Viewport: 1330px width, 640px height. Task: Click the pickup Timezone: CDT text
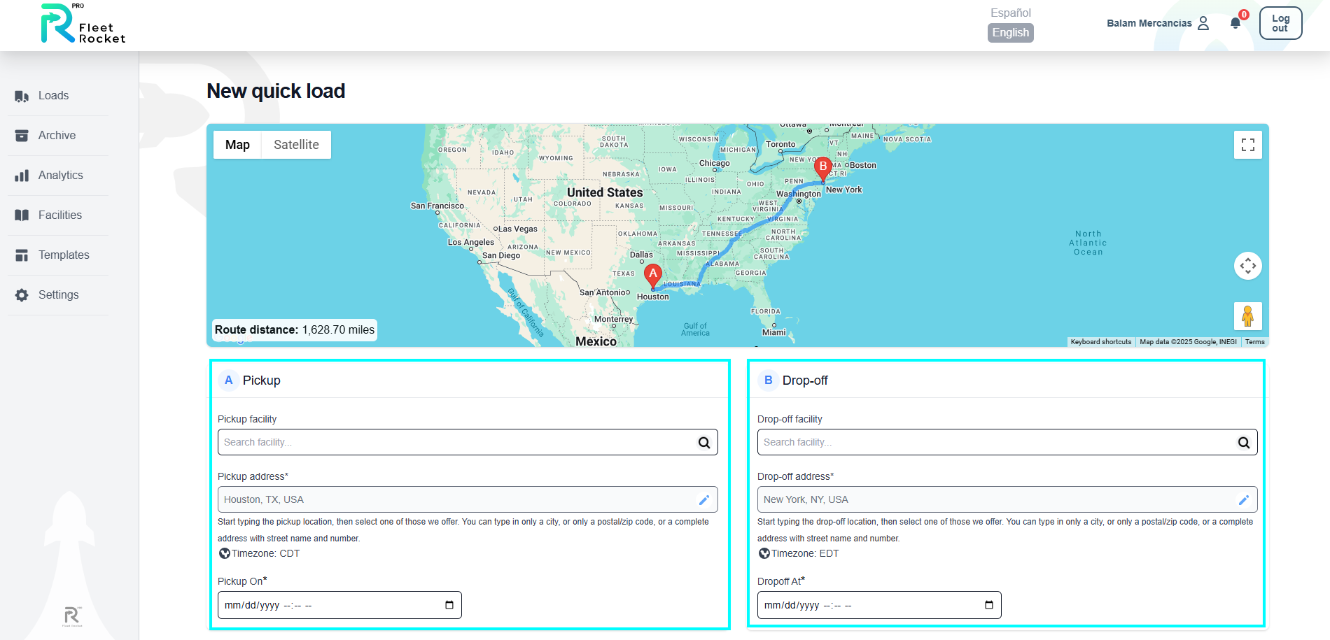[x=265, y=554]
